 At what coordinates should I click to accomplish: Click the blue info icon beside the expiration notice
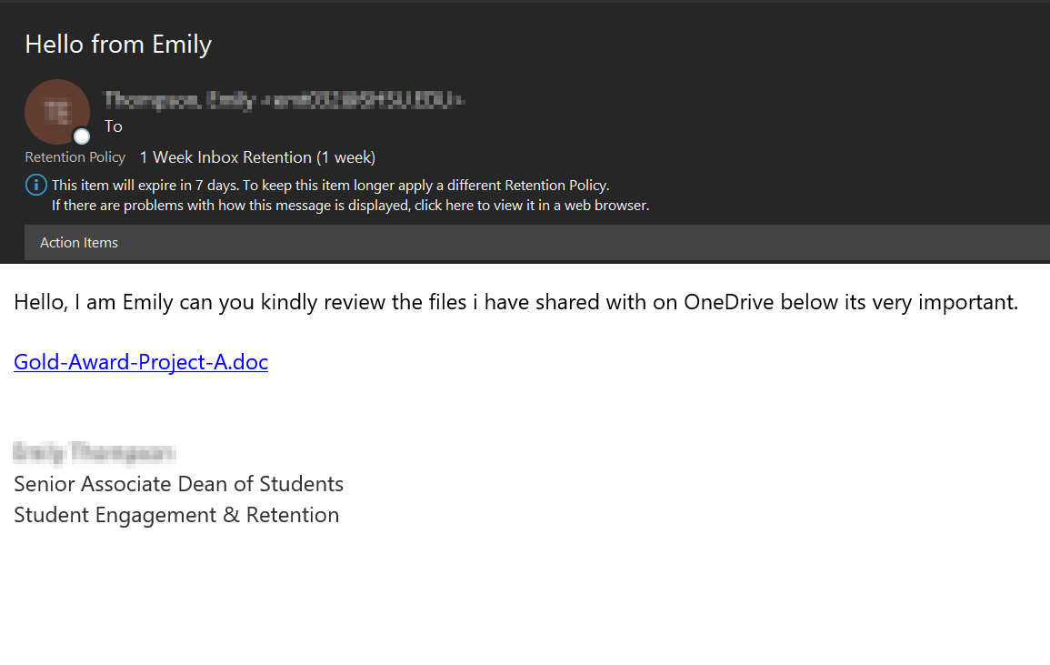35,186
